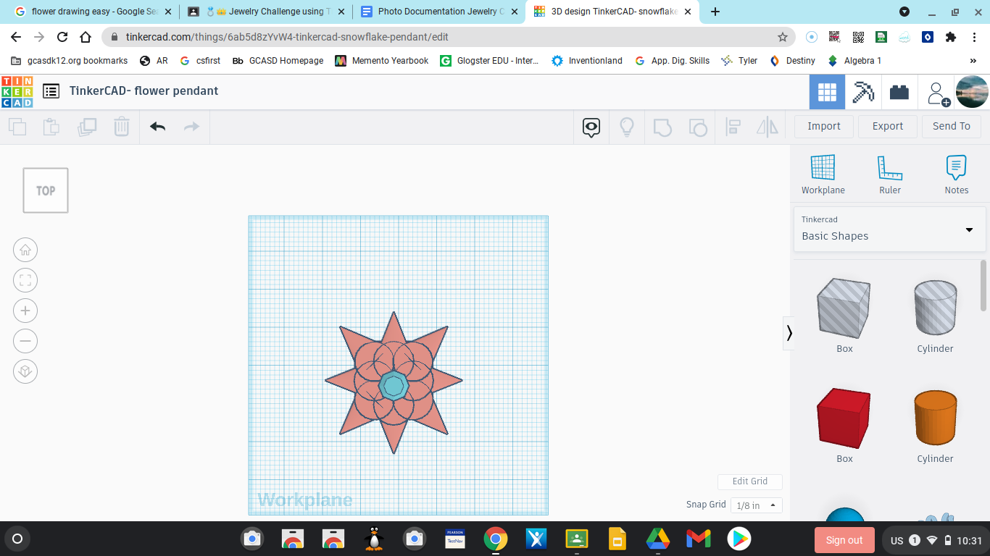990x556 pixels.
Task: Switch to the Blocks (pickaxe) view
Action: point(863,92)
